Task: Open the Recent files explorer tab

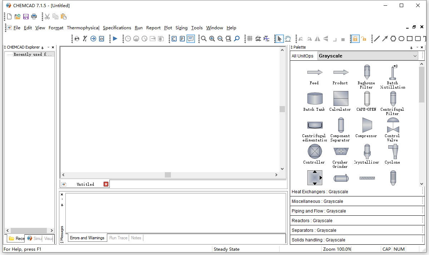Action: (16, 239)
